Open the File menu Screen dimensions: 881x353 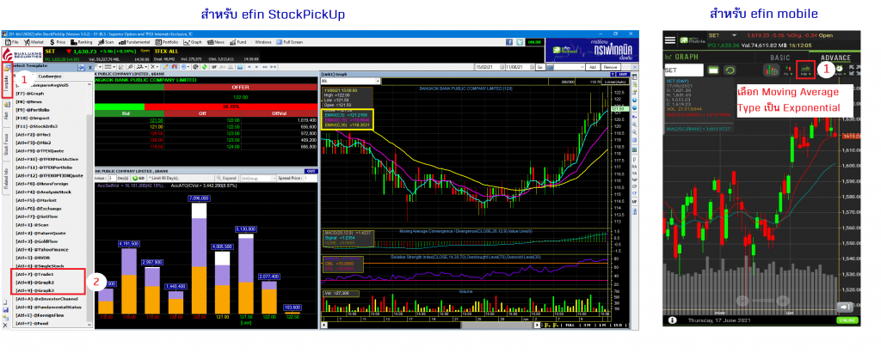pos(12,42)
